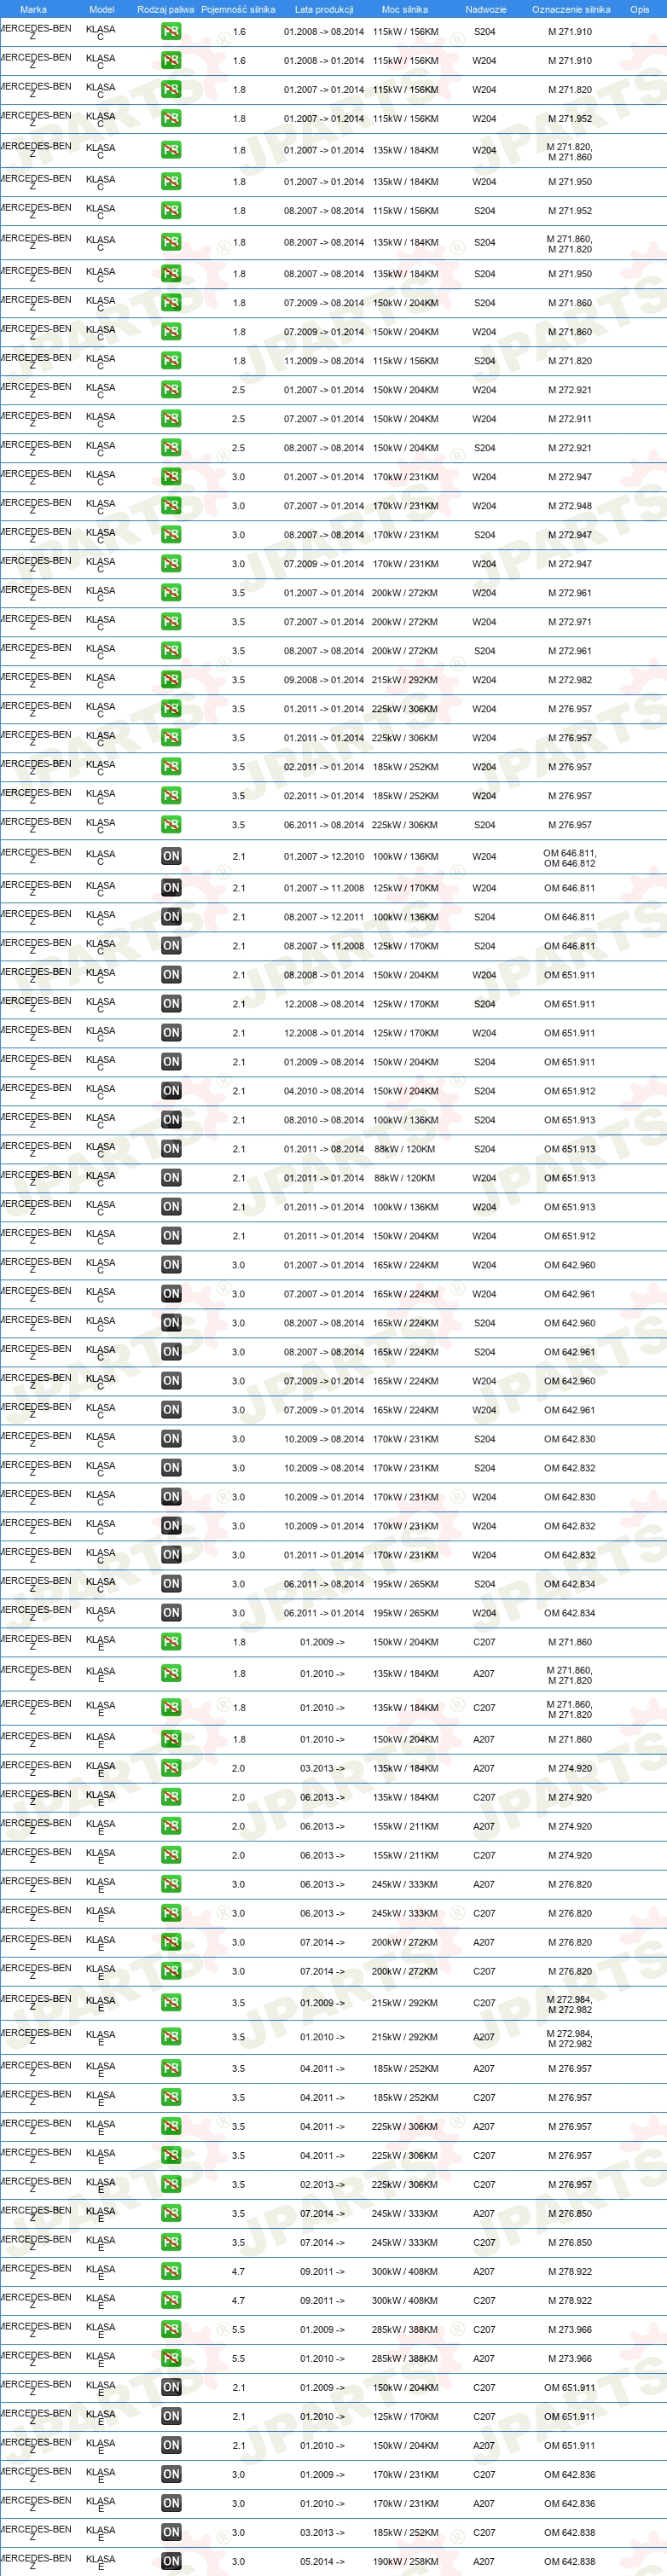Click A207 body in 05.2014 row
This screenshot has width=667, height=2576.
(484, 2562)
